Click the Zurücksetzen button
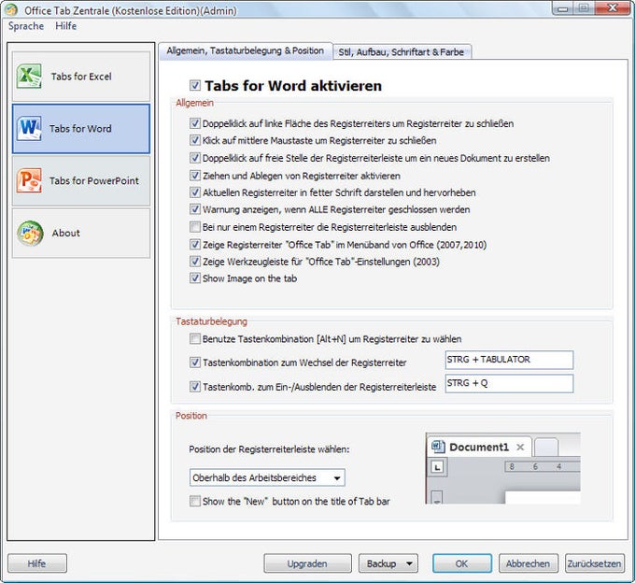The image size is (635, 583). (x=594, y=563)
